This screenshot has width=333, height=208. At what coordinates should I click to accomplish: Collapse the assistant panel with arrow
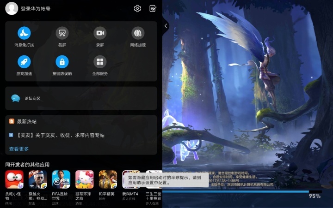pos(166,26)
